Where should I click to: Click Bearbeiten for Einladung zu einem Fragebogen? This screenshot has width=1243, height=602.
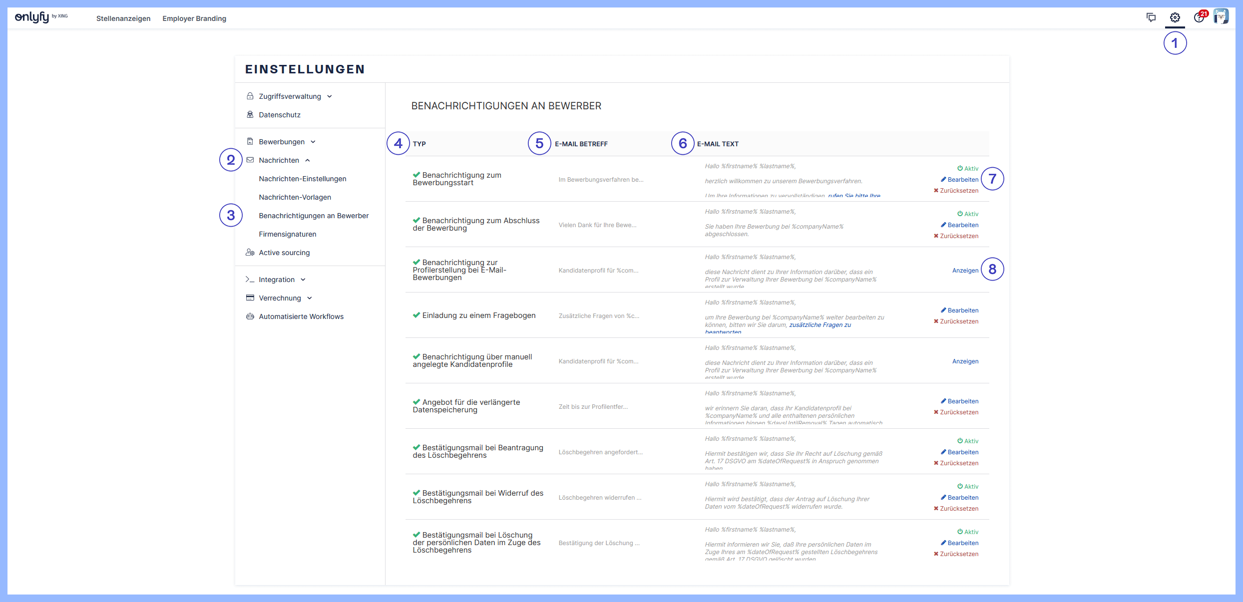coord(959,310)
